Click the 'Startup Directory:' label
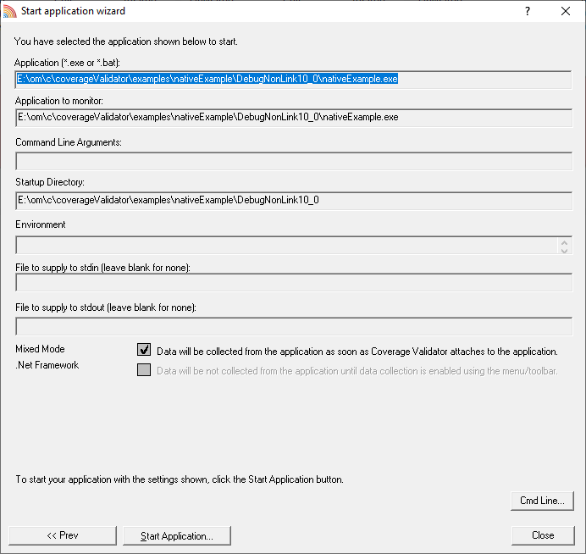 coord(50,182)
